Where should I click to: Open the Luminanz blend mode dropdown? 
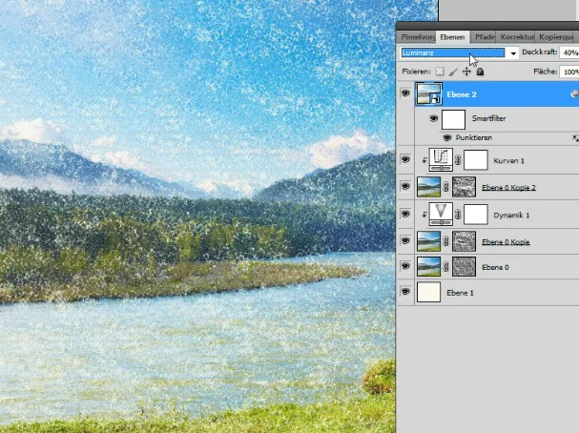pos(460,53)
